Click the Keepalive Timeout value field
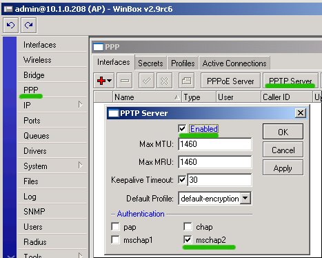This screenshot has width=322, height=258. [x=219, y=179]
